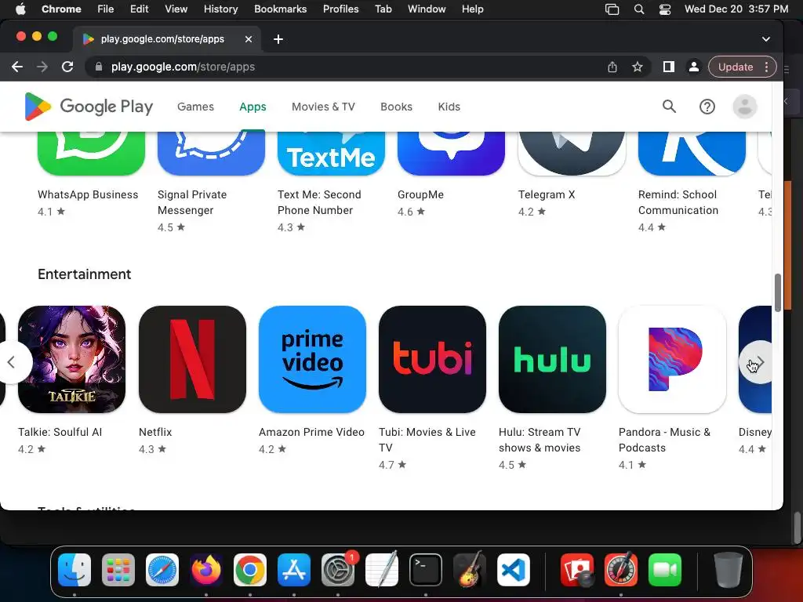Switch to the Kids tab

[x=449, y=107]
